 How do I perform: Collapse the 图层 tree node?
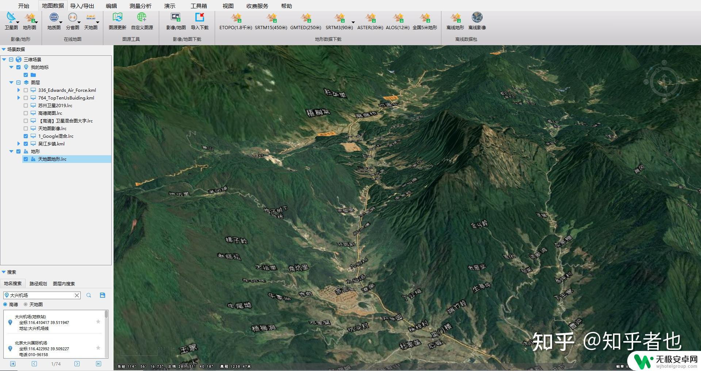[x=11, y=82]
